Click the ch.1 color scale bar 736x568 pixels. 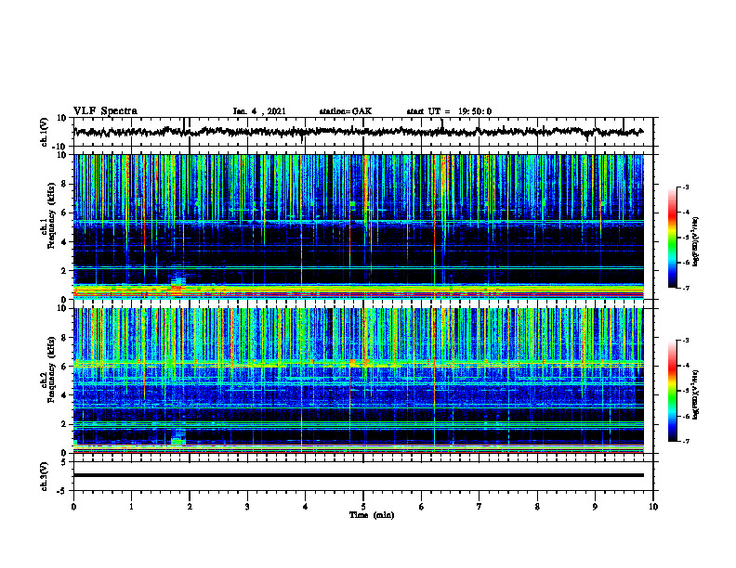tap(673, 238)
